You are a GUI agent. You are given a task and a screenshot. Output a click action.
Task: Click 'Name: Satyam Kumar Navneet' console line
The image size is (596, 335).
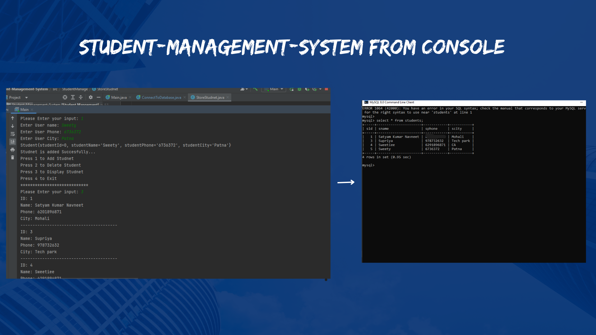pyautogui.click(x=52, y=205)
